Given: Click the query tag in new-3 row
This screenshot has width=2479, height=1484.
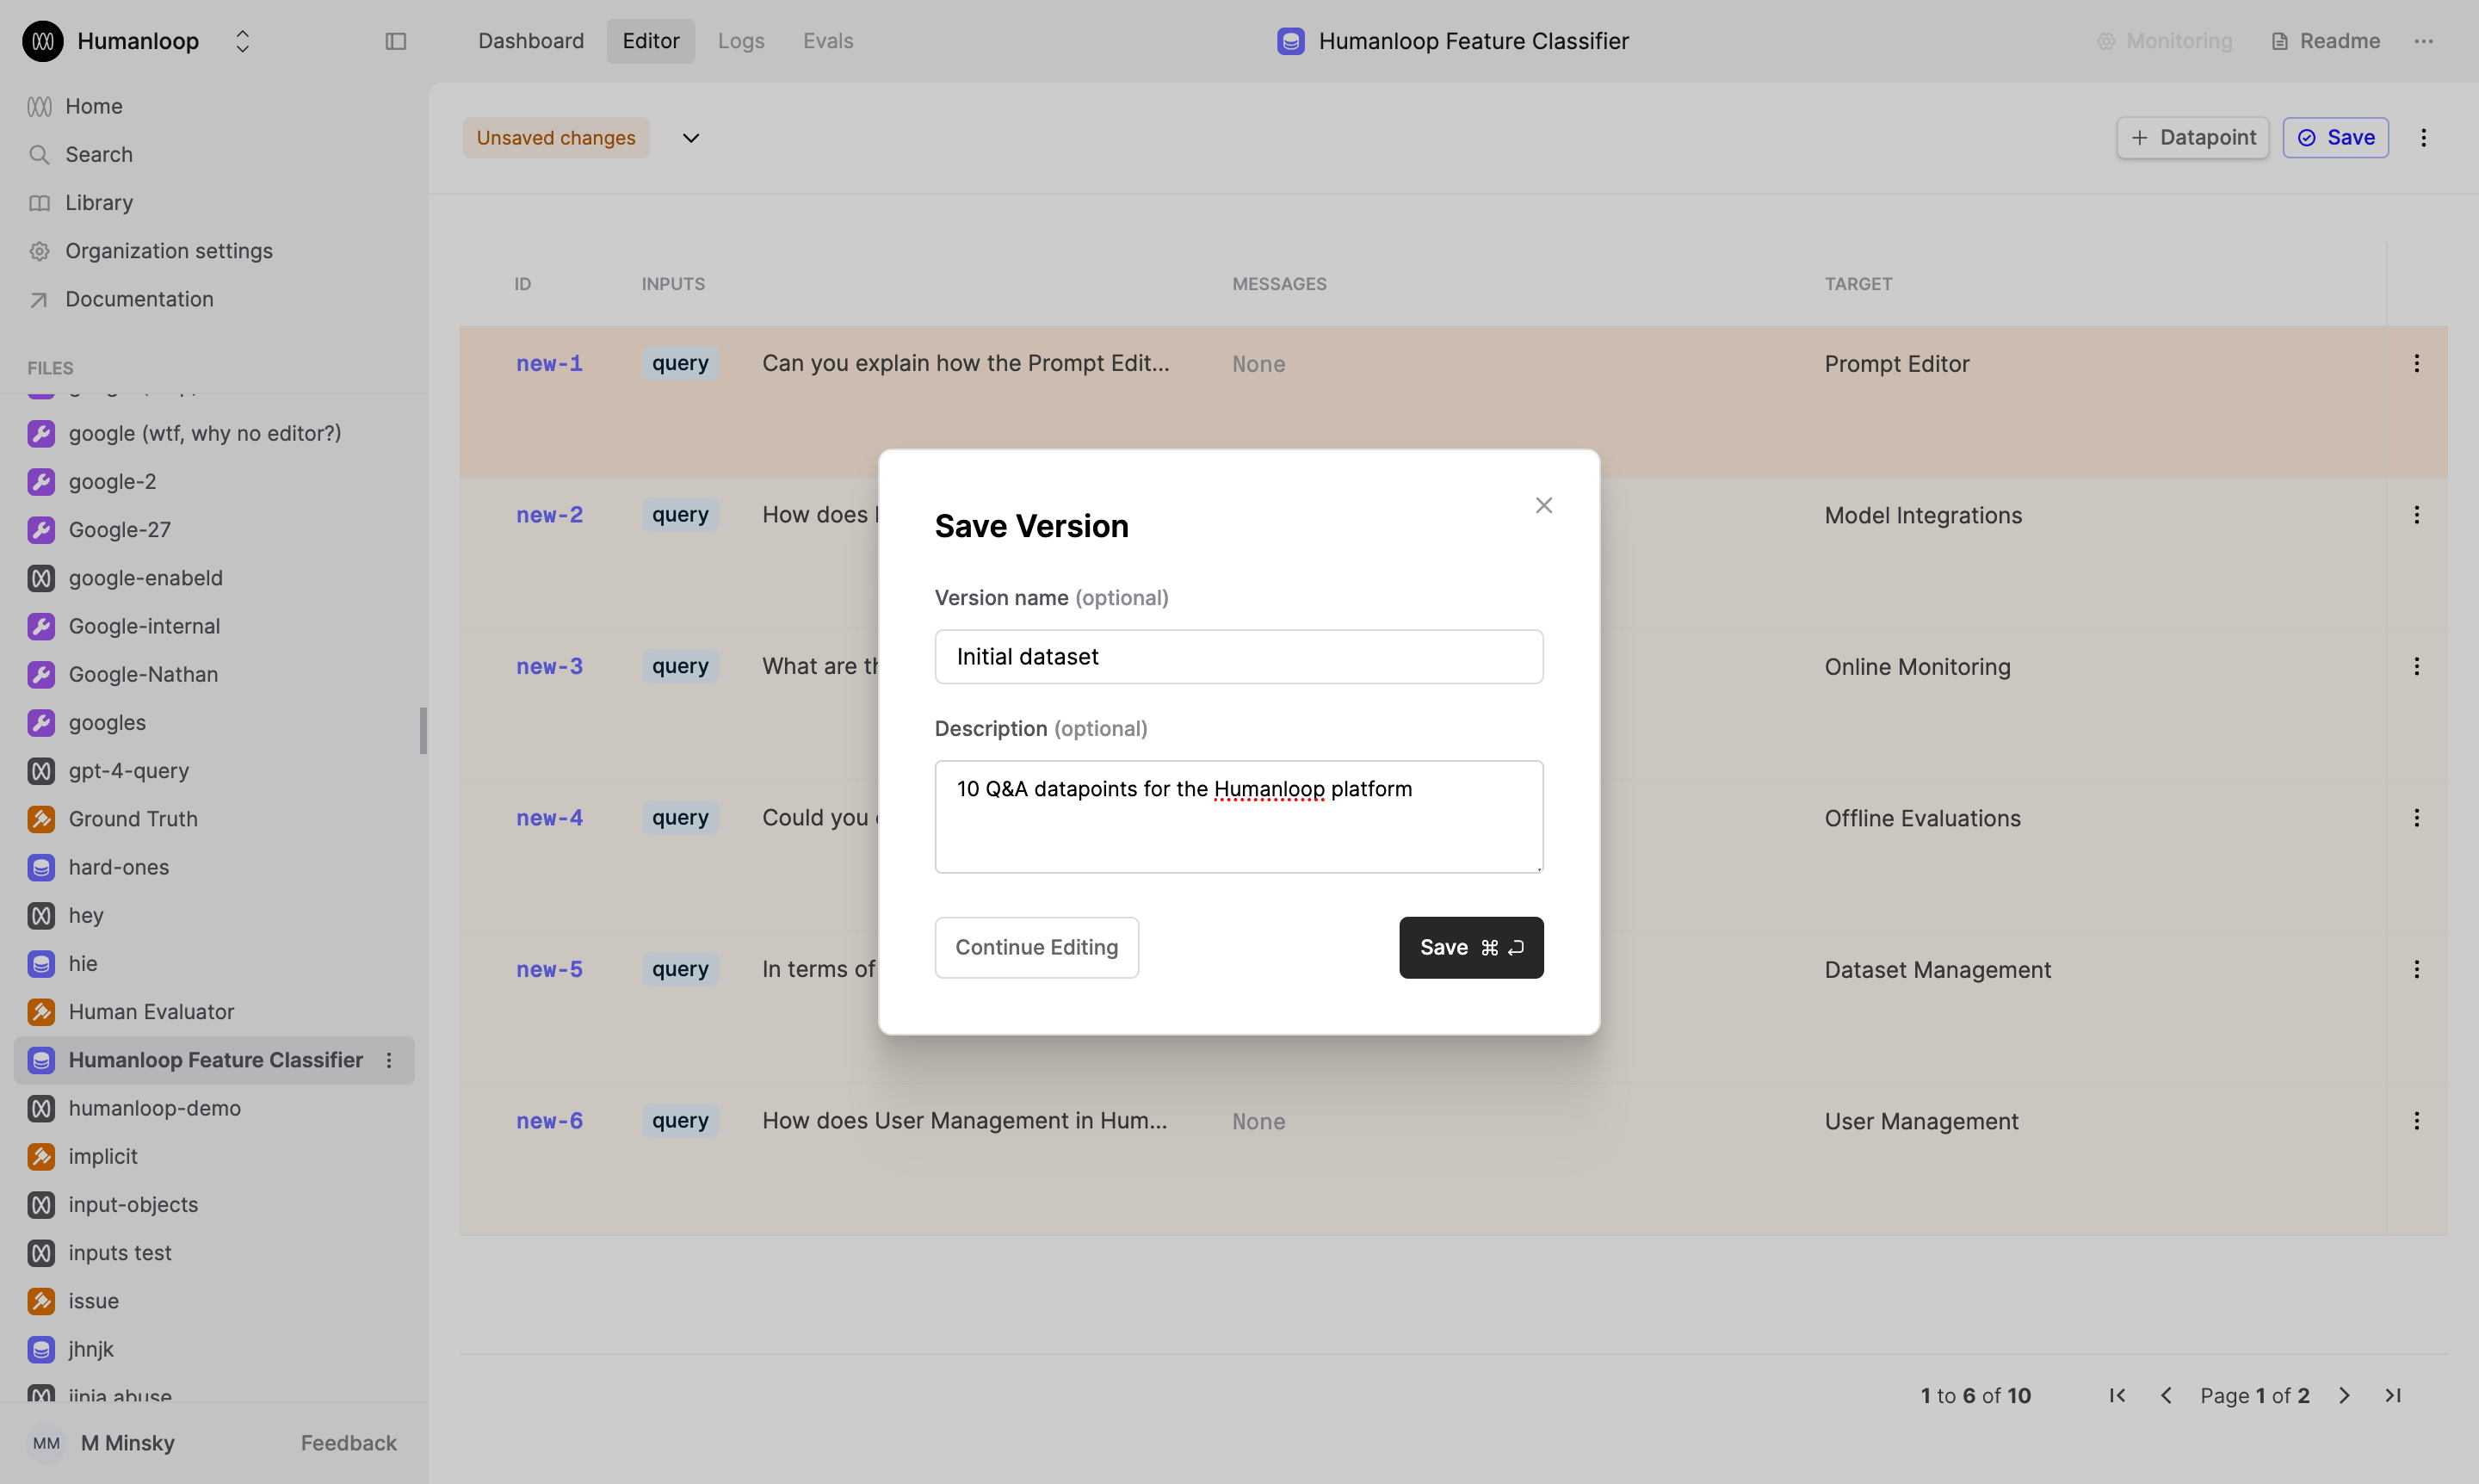Looking at the screenshot, I should [x=680, y=666].
